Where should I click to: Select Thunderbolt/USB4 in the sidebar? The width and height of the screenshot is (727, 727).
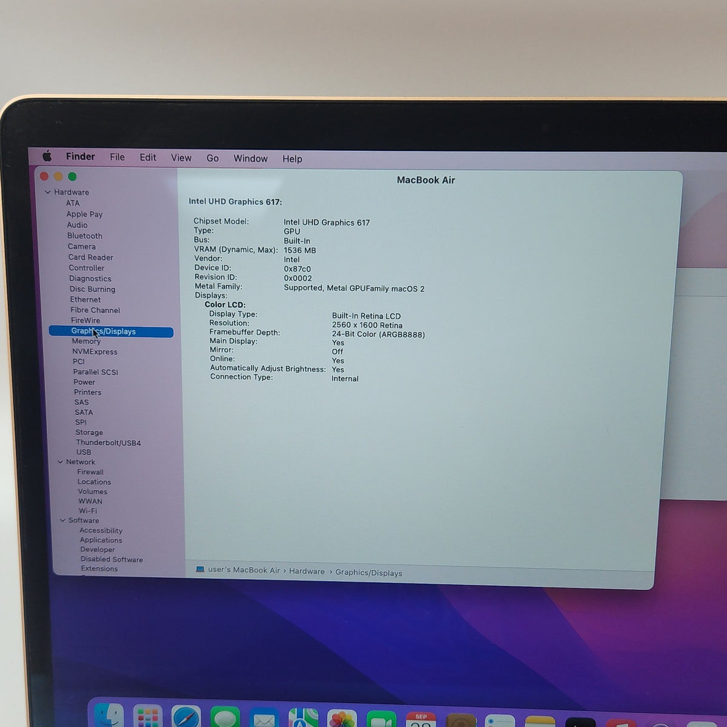click(x=108, y=443)
